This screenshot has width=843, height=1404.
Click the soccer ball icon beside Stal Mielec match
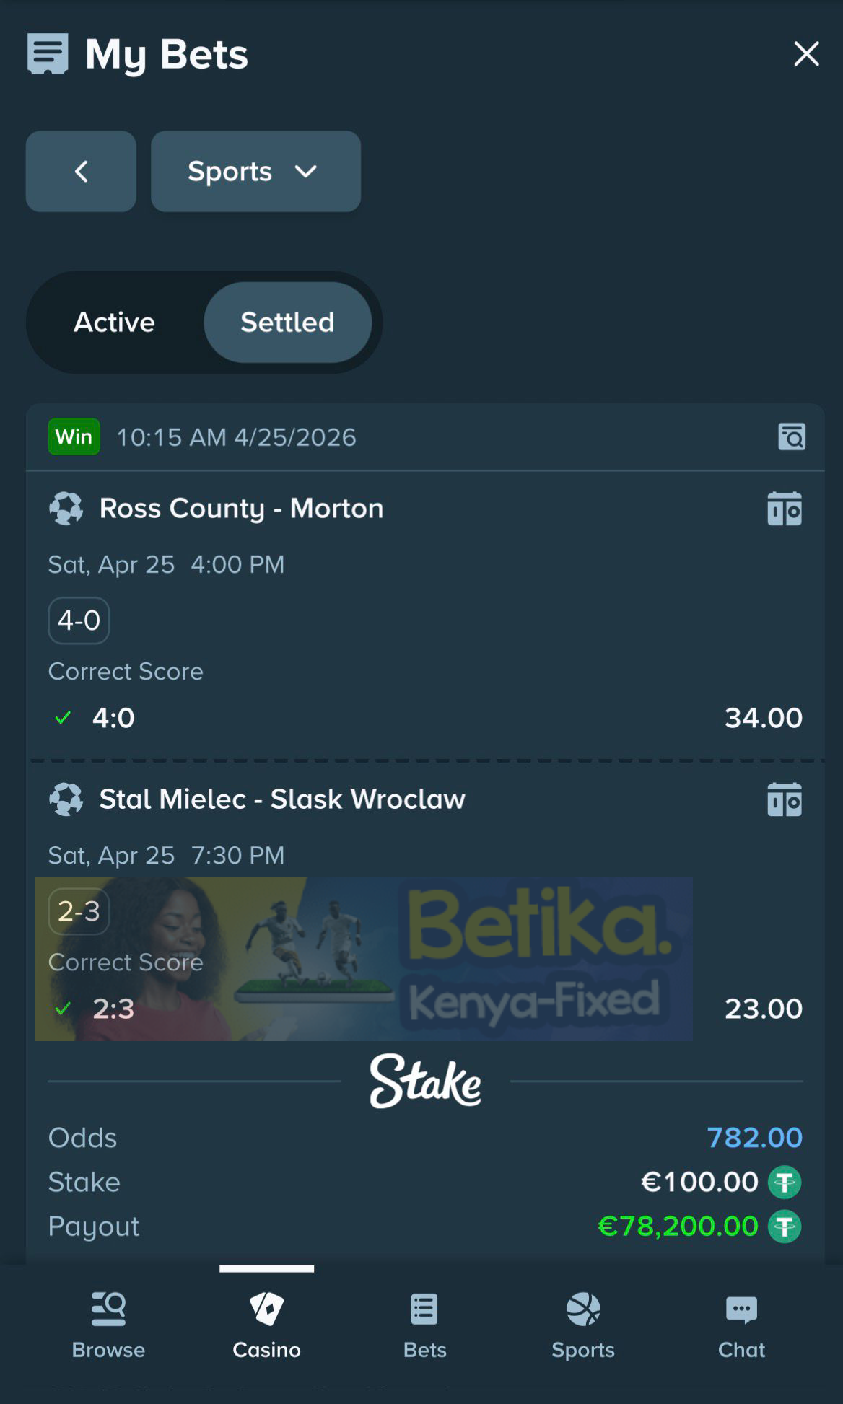(66, 799)
